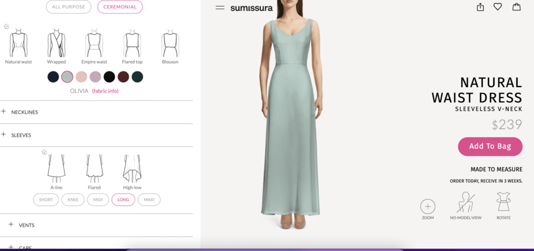Click the Order Today delivery notice

pos(486,181)
